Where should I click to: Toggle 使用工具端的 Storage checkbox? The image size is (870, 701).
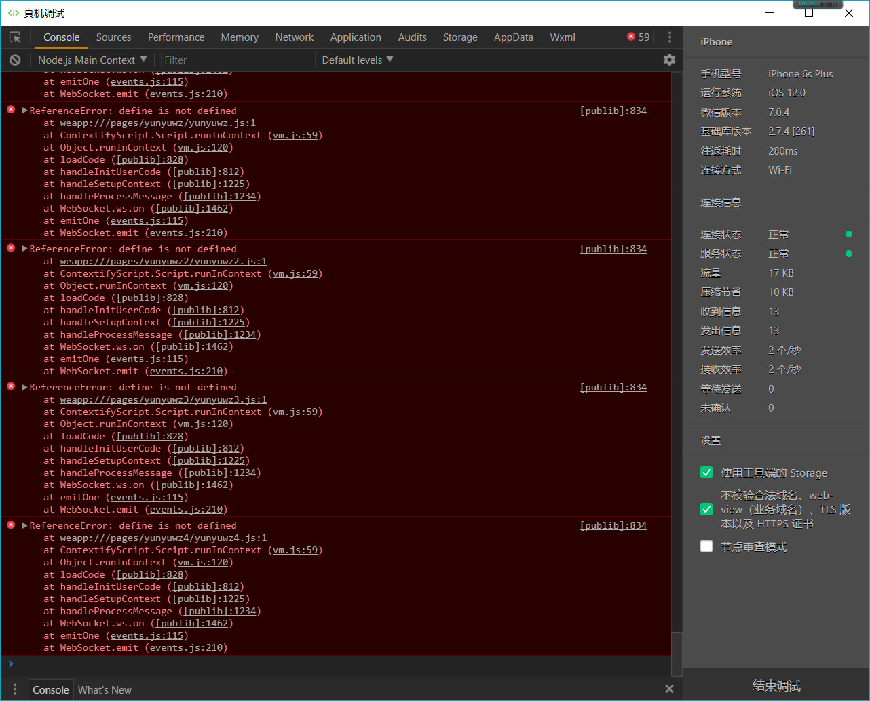(x=706, y=473)
